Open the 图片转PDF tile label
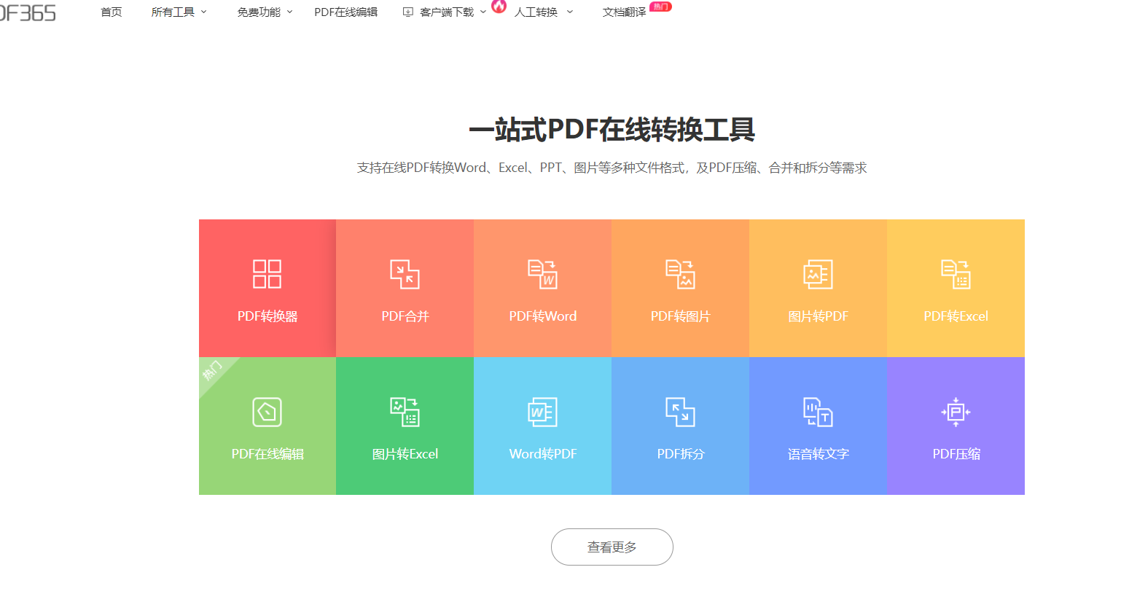The height and width of the screenshot is (602, 1121). click(x=818, y=316)
